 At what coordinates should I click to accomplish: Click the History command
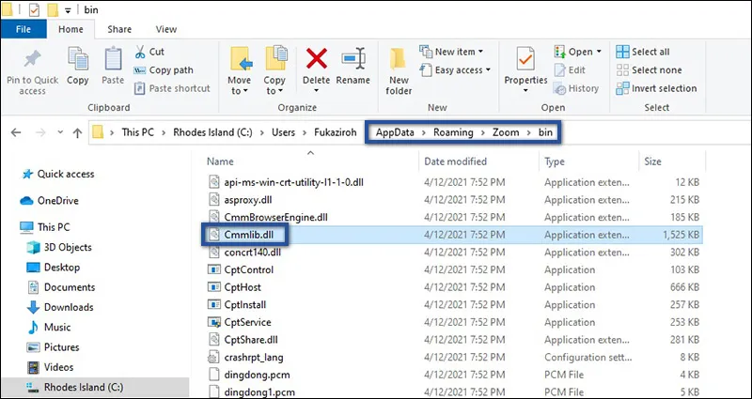tap(576, 88)
